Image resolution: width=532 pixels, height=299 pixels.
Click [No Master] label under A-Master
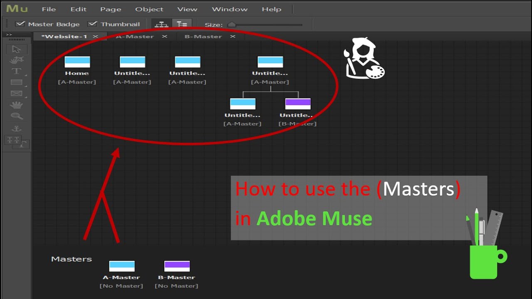click(121, 286)
